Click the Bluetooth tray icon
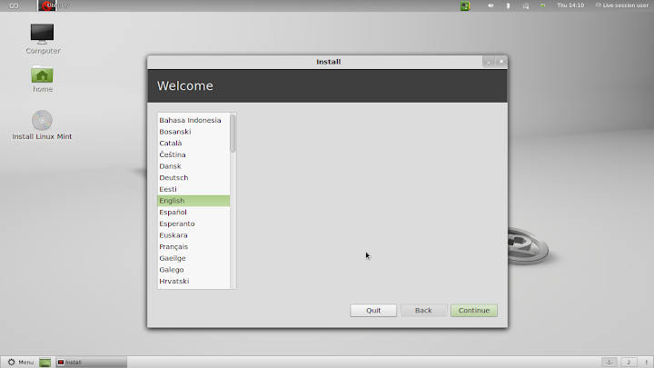This screenshot has width=654, height=368. [x=508, y=5]
